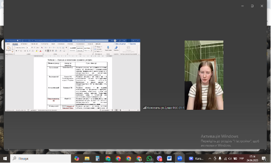Viewport: 271px width, 163px height.
Task: Open the Insert tab in the Word ribbon
Action: pyautogui.click(x=24, y=44)
